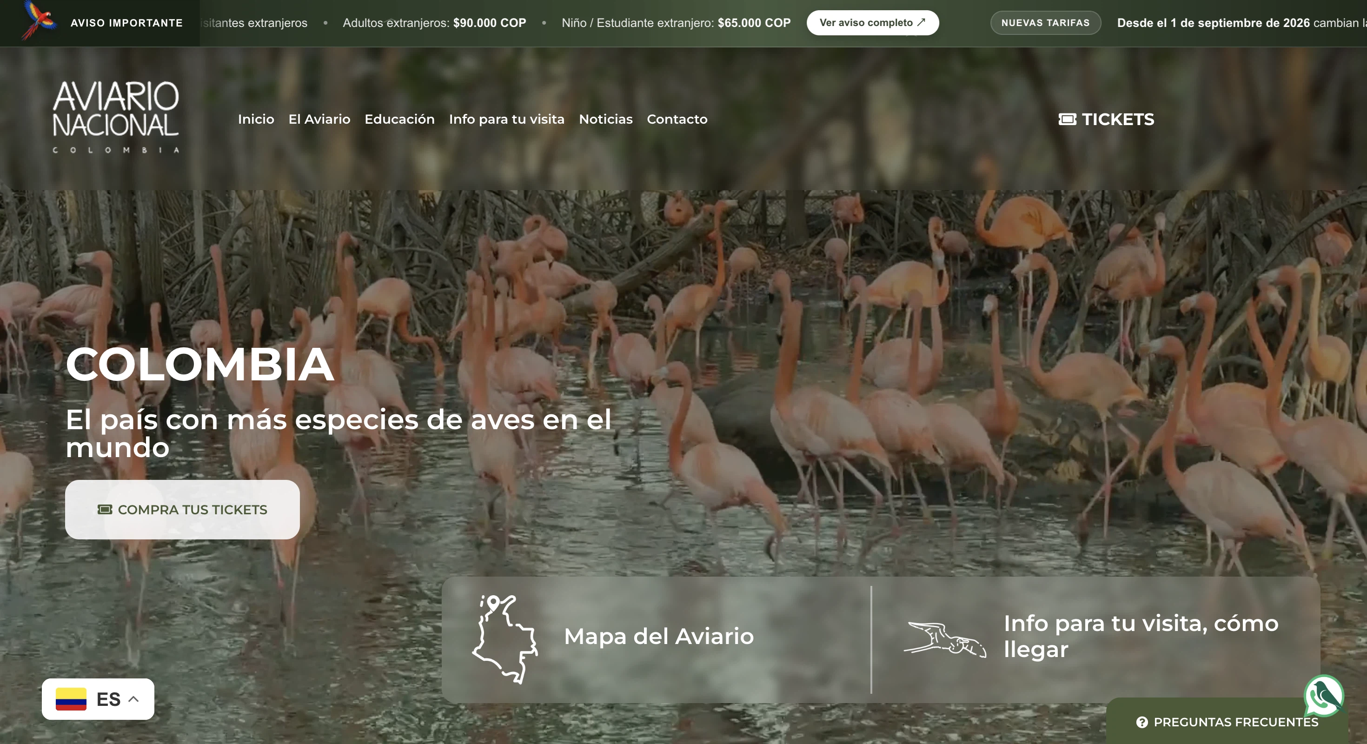Go to the Contacto page
The height and width of the screenshot is (744, 1367).
tap(677, 120)
